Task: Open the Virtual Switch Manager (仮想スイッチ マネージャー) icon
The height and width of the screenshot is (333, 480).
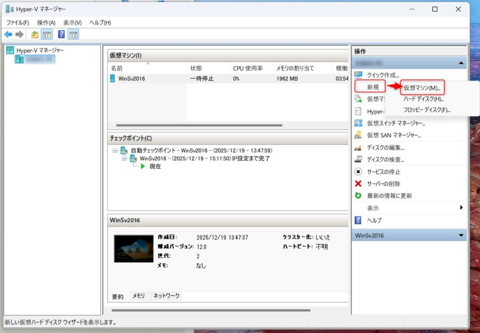Action: [x=359, y=123]
